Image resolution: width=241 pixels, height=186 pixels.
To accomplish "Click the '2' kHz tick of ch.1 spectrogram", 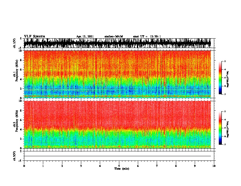I will (x=21, y=88).
